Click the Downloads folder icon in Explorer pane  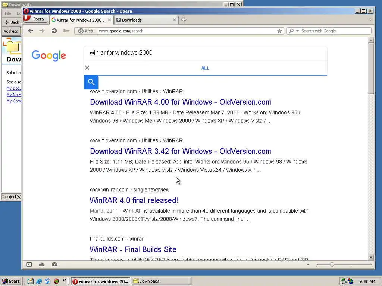pos(12,46)
